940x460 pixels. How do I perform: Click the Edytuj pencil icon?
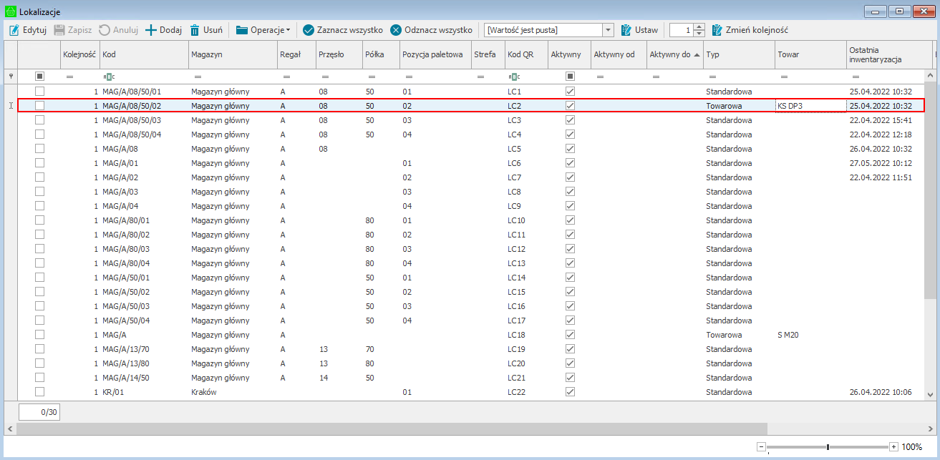[x=14, y=30]
